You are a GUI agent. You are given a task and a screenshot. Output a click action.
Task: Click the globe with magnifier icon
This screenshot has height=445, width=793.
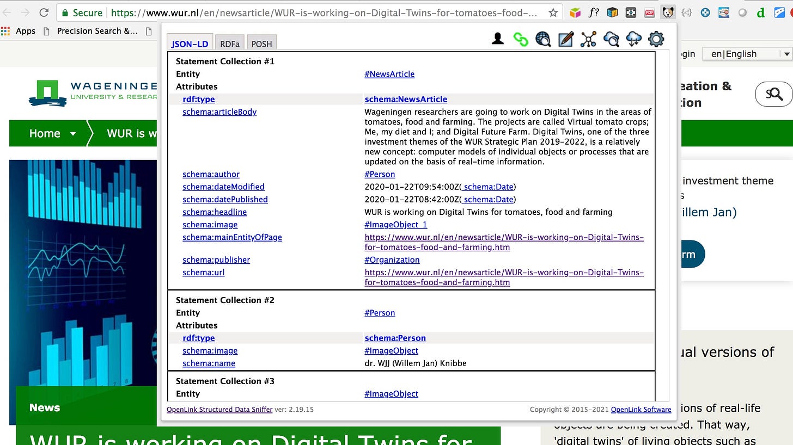click(543, 39)
